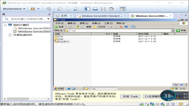The width and height of the screenshot is (189, 106).
Task: Open the snapshot manager wrench-clock icon
Action: pyautogui.click(x=76, y=9)
